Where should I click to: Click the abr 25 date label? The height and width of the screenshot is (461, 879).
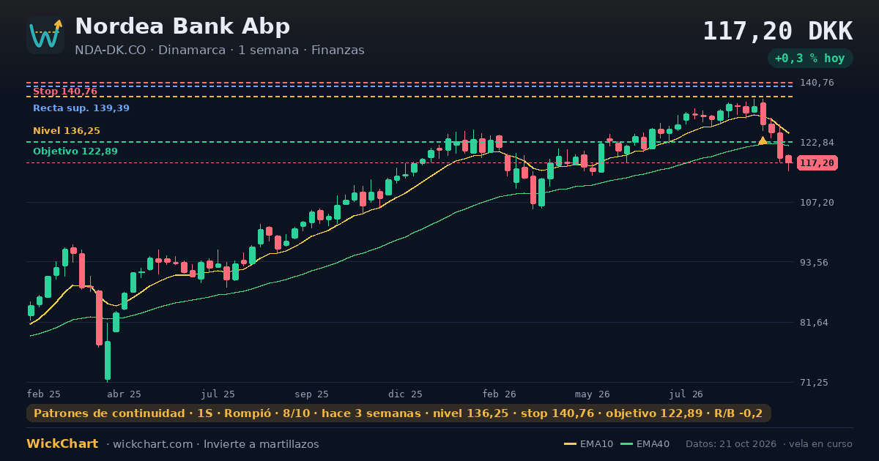coord(124,394)
